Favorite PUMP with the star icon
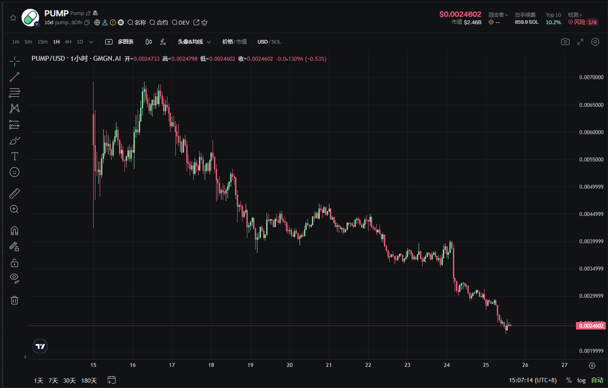608x388 pixels. 13,18
